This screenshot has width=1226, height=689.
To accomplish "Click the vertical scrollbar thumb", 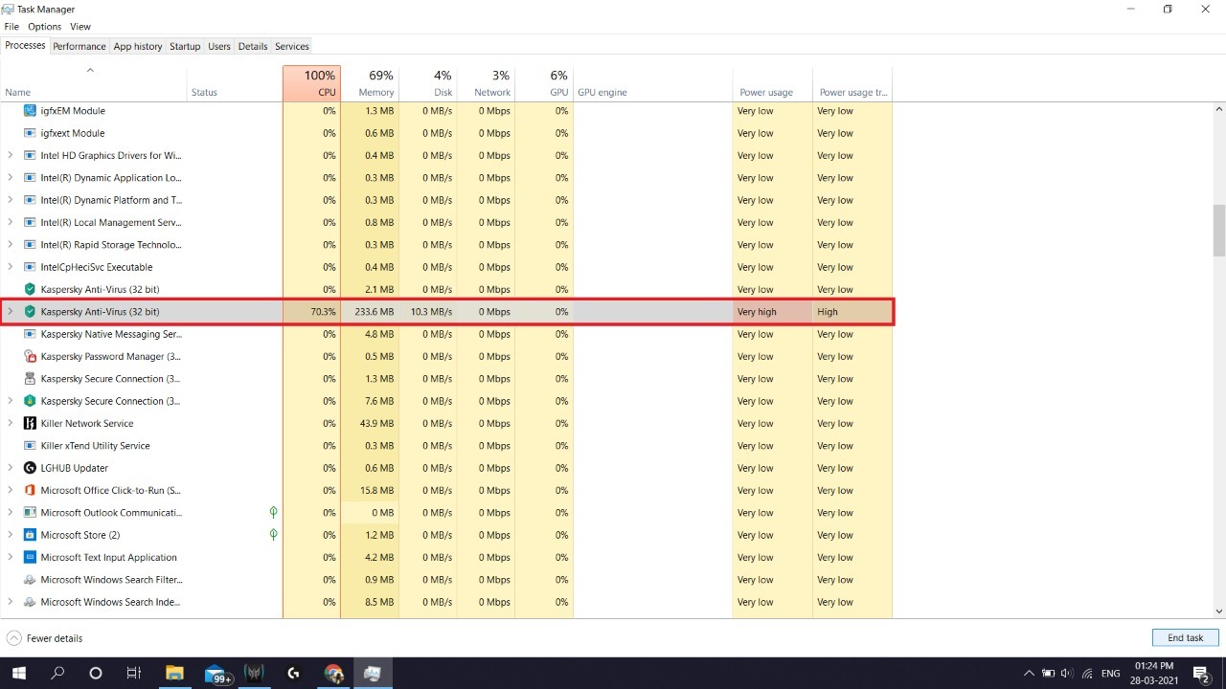I will point(1219,230).
